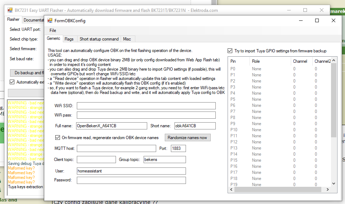
Task: Click the Randomize names now button
Action: 187,138
